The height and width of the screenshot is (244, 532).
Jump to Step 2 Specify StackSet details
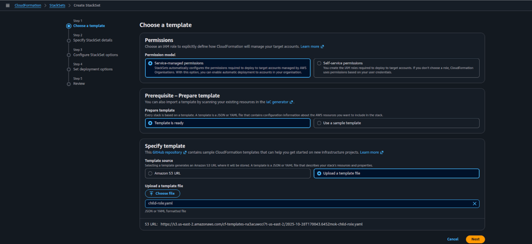click(92, 40)
